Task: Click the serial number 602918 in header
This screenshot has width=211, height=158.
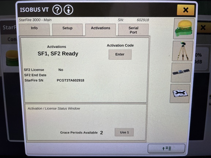Action: 143,20
